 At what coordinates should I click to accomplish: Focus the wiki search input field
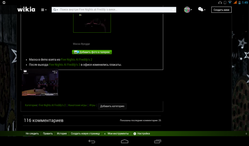tap(114, 10)
